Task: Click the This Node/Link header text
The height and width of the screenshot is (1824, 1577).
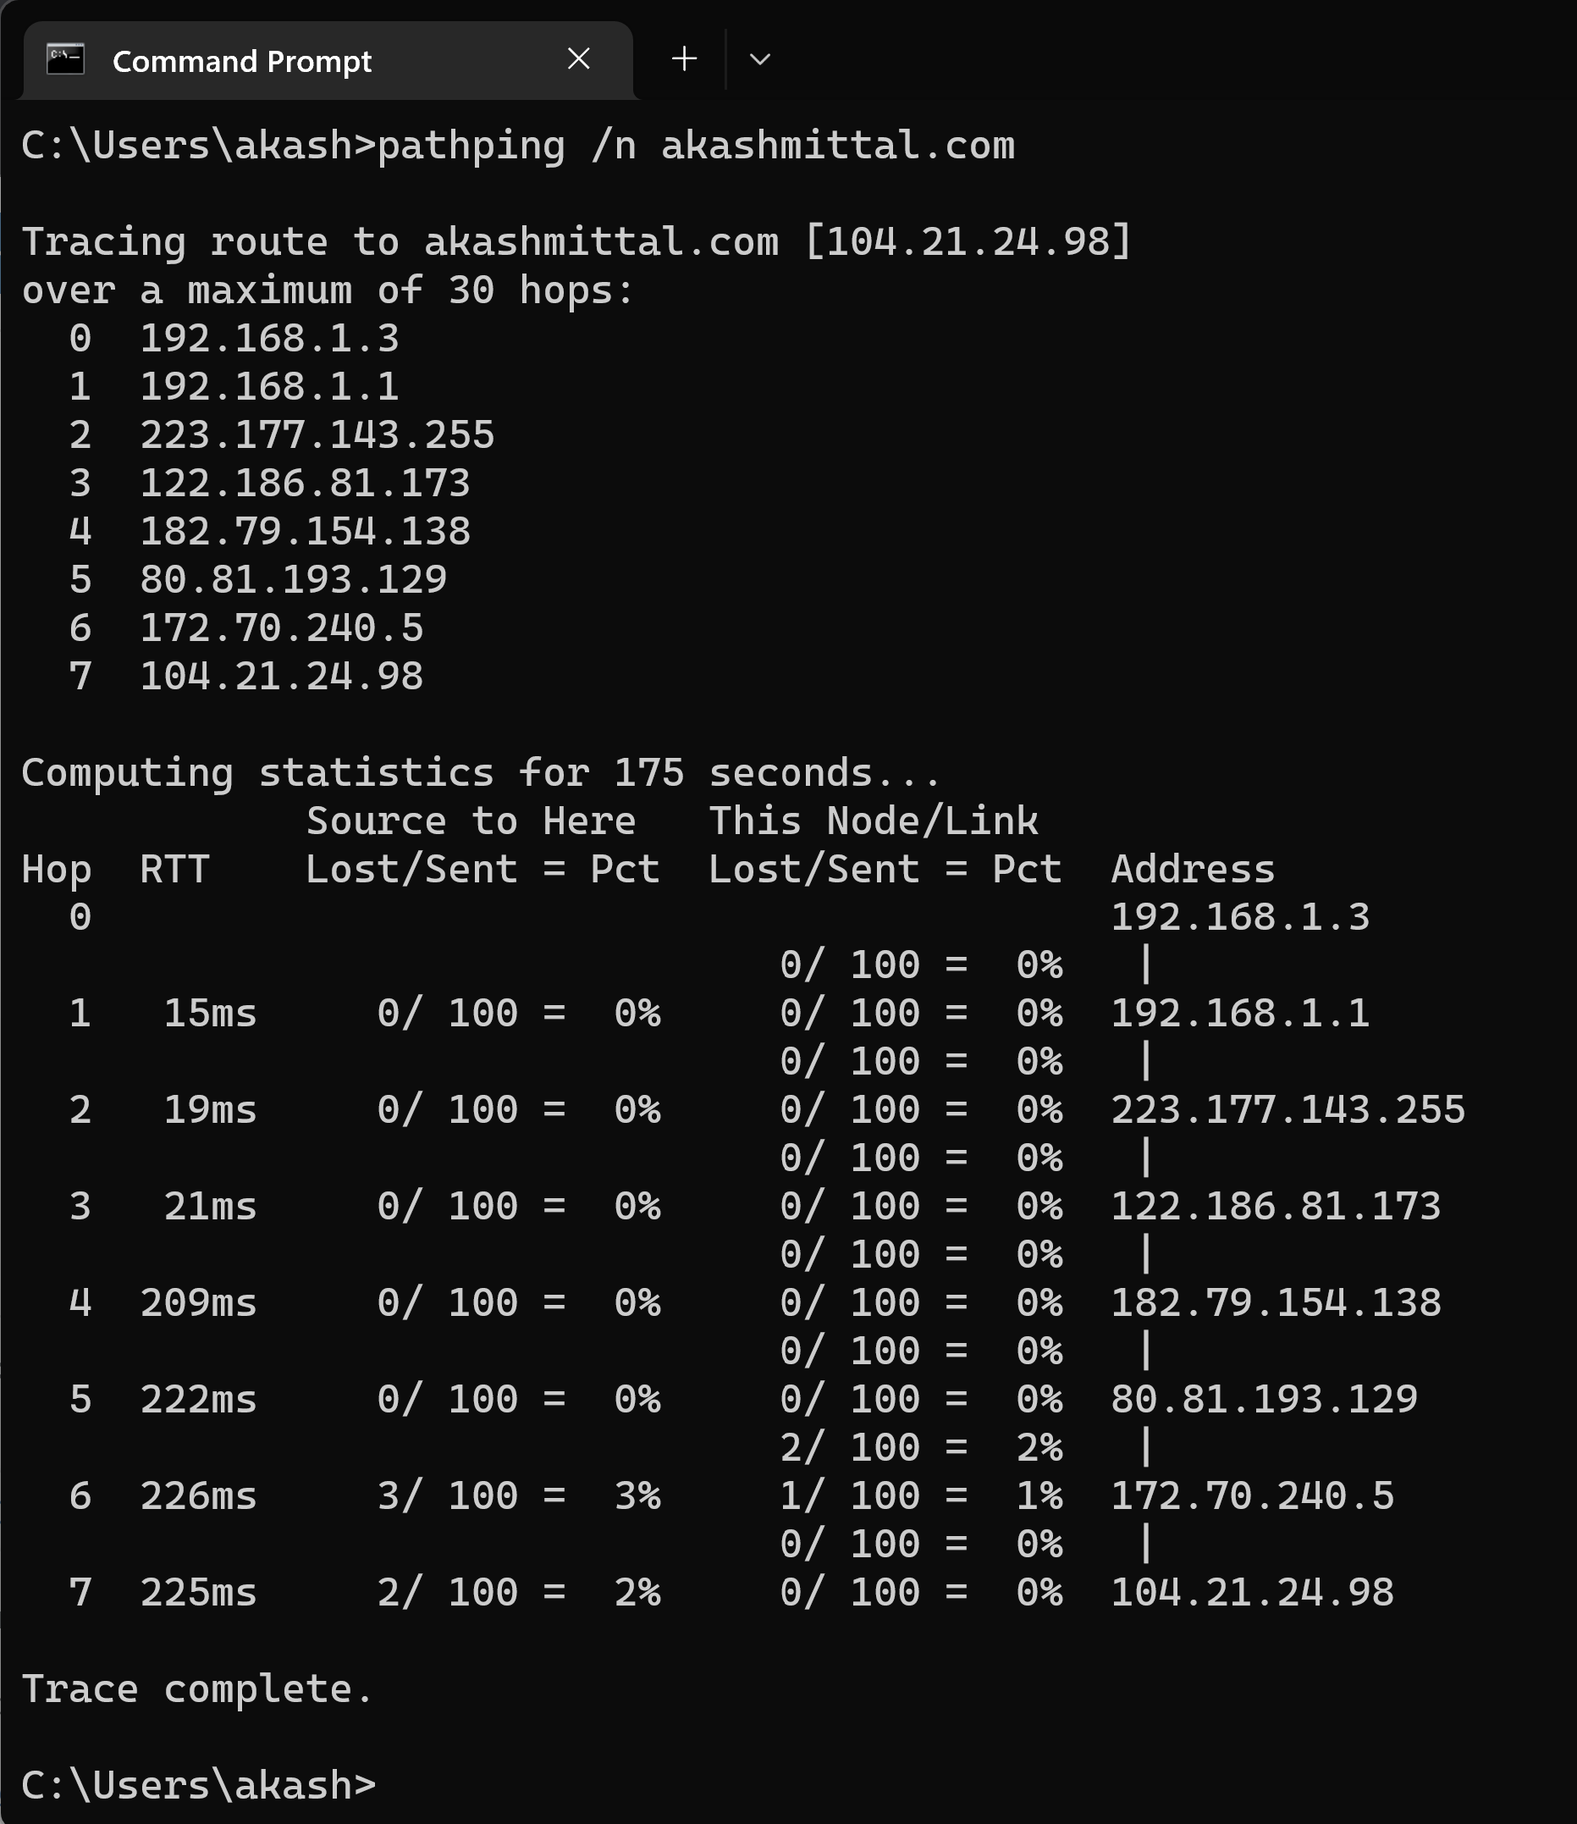Action: tap(874, 821)
